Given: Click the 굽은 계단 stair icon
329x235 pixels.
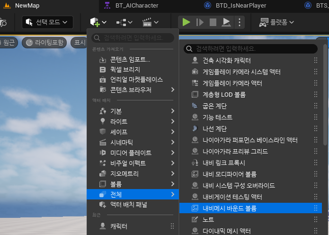Looking at the screenshot, I should (195, 106).
